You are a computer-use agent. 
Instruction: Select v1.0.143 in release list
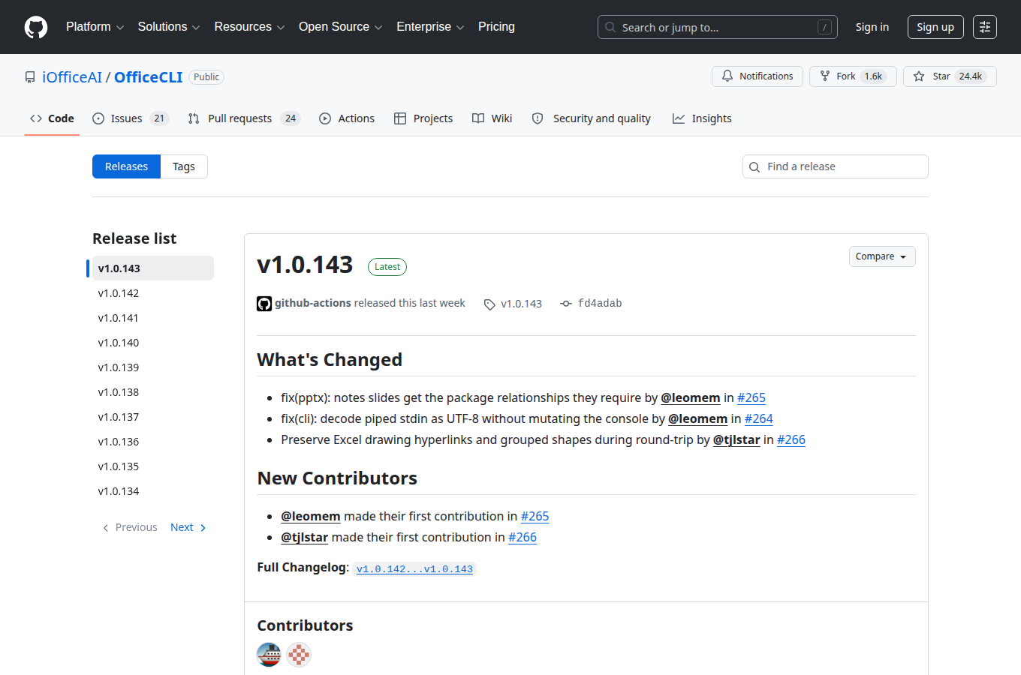point(152,268)
